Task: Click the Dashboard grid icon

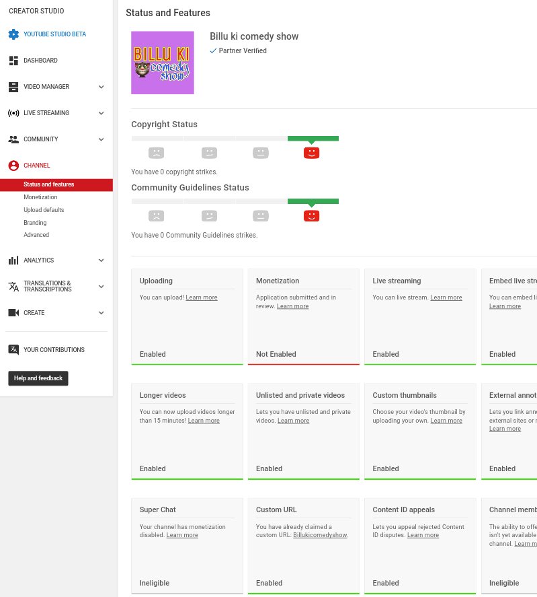Action: [x=13, y=61]
